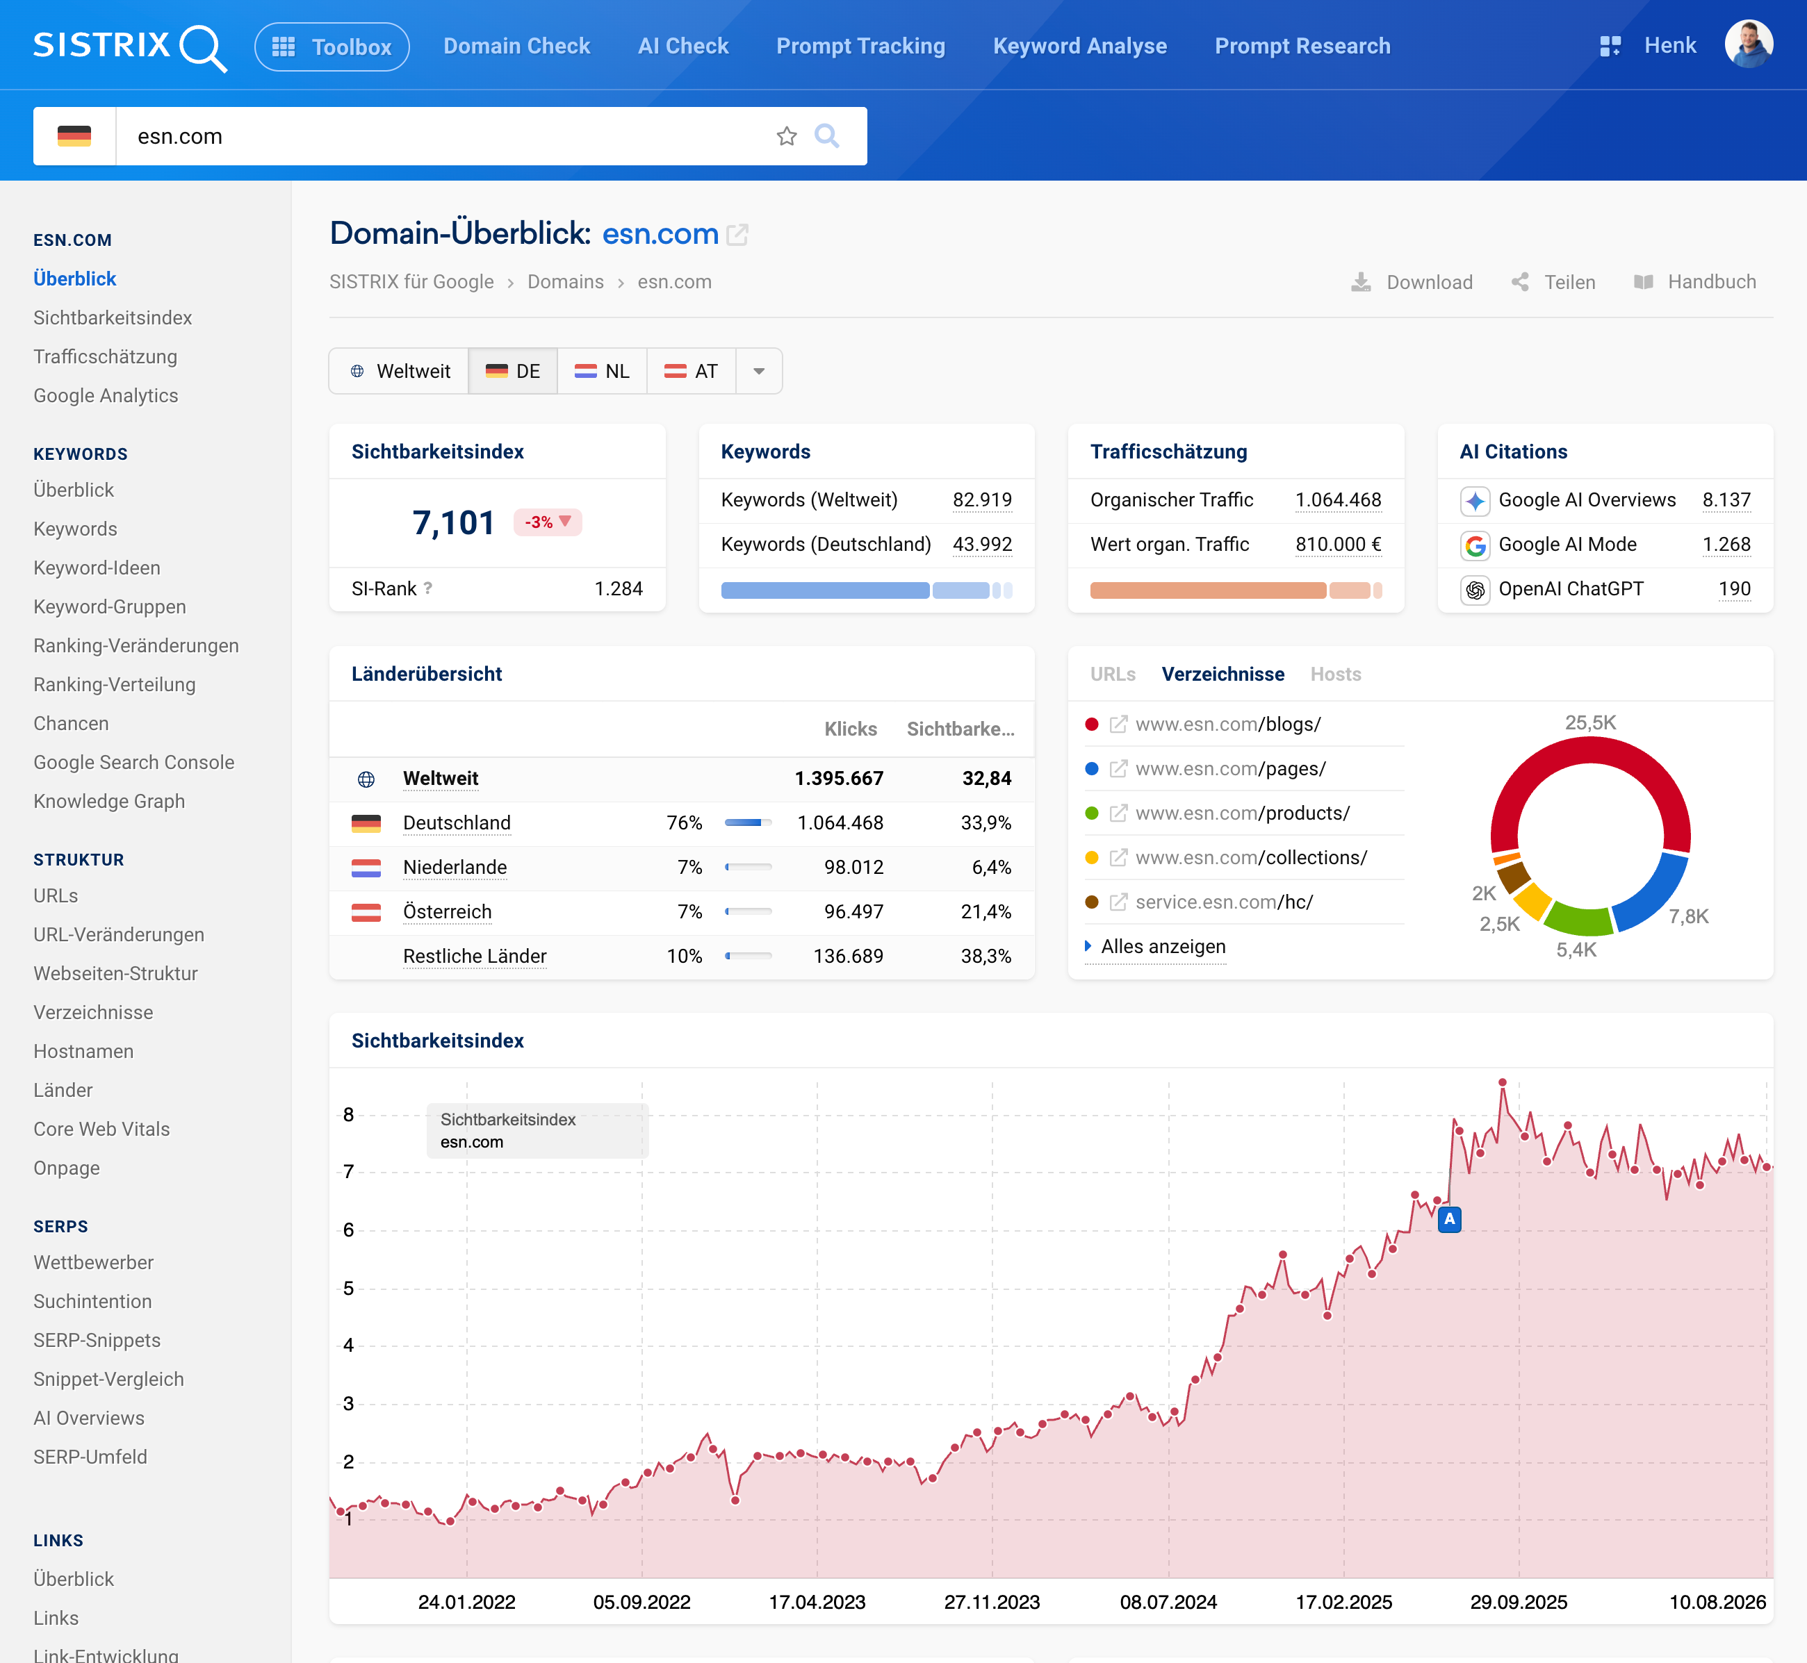Open external link icon for /products/ directory

pos(1118,813)
